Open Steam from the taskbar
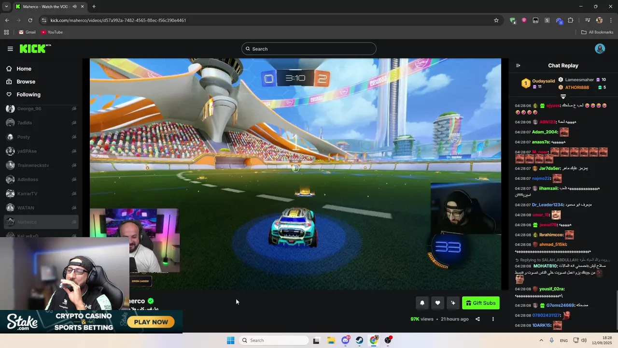 (x=360, y=340)
